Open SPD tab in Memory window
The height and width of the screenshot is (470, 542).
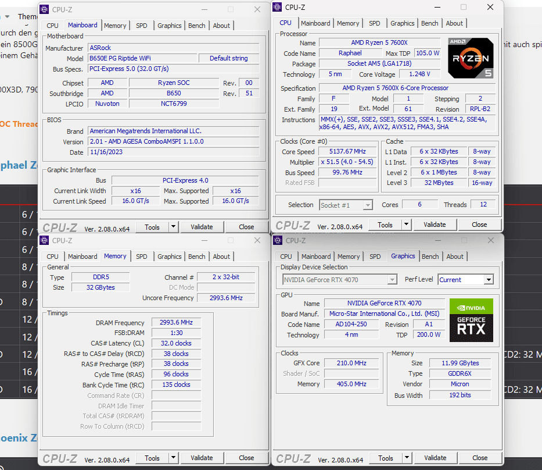[x=141, y=257]
